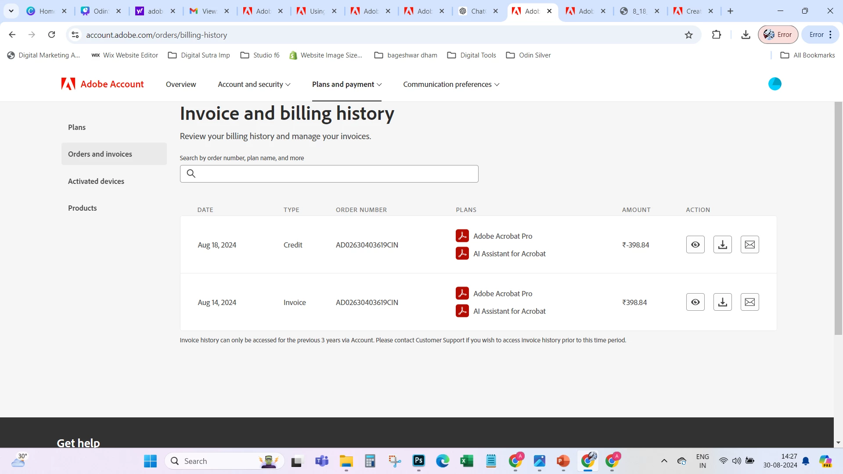
Task: Open the profile avatar menu
Action: [x=775, y=84]
